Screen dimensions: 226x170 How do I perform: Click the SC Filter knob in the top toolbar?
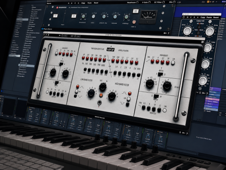[163, 2]
